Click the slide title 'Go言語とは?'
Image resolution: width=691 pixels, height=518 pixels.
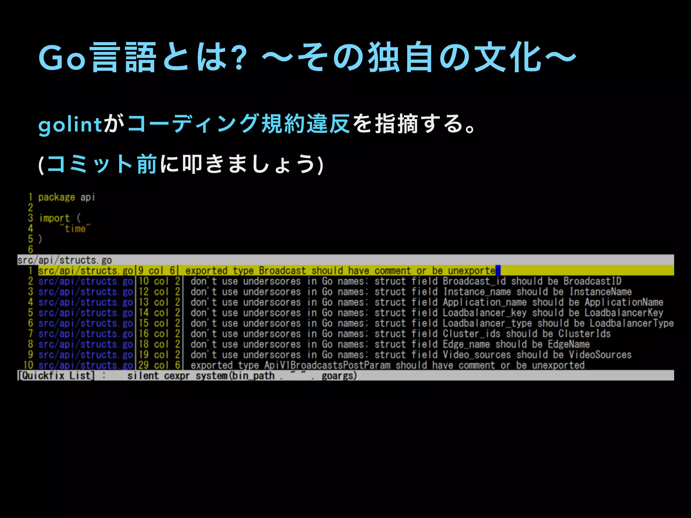coord(143,57)
